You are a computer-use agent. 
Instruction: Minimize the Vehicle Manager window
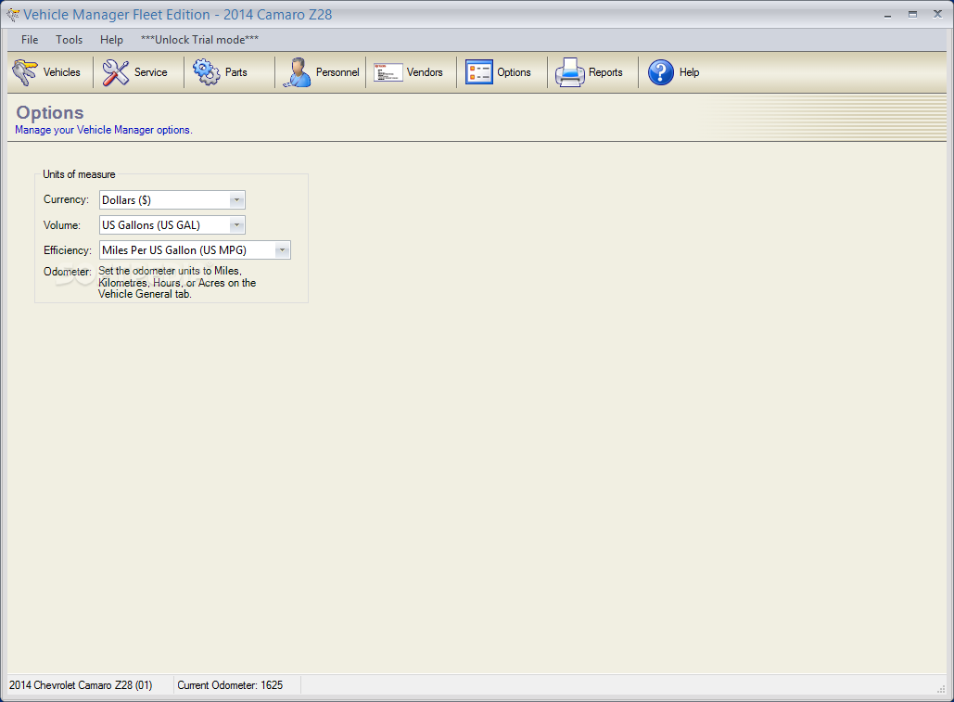(x=887, y=15)
